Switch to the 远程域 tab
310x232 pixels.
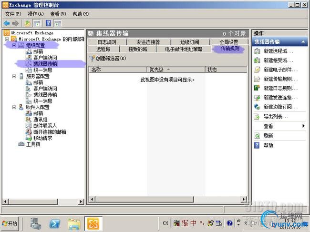(103, 49)
